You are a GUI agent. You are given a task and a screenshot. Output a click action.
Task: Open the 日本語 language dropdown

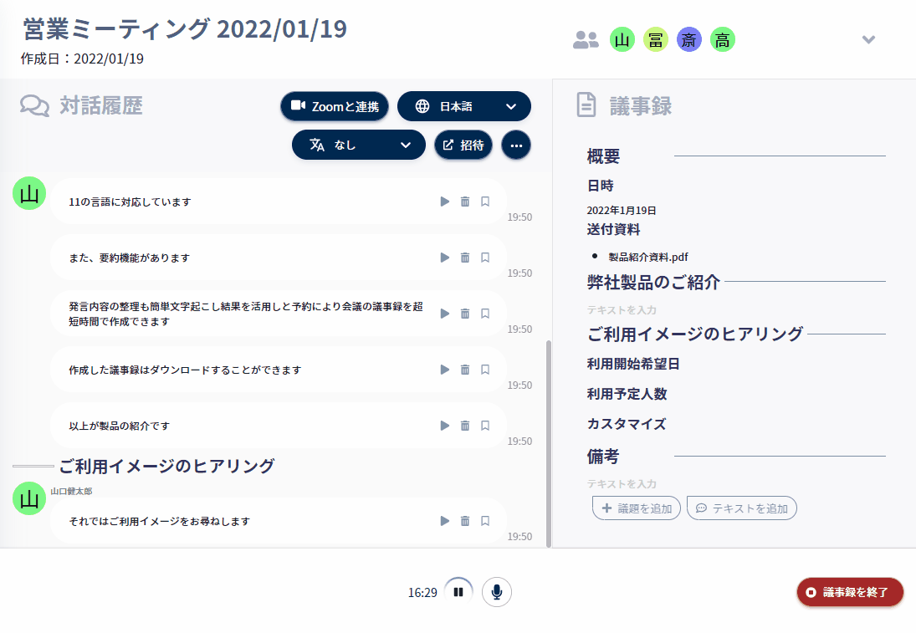464,106
